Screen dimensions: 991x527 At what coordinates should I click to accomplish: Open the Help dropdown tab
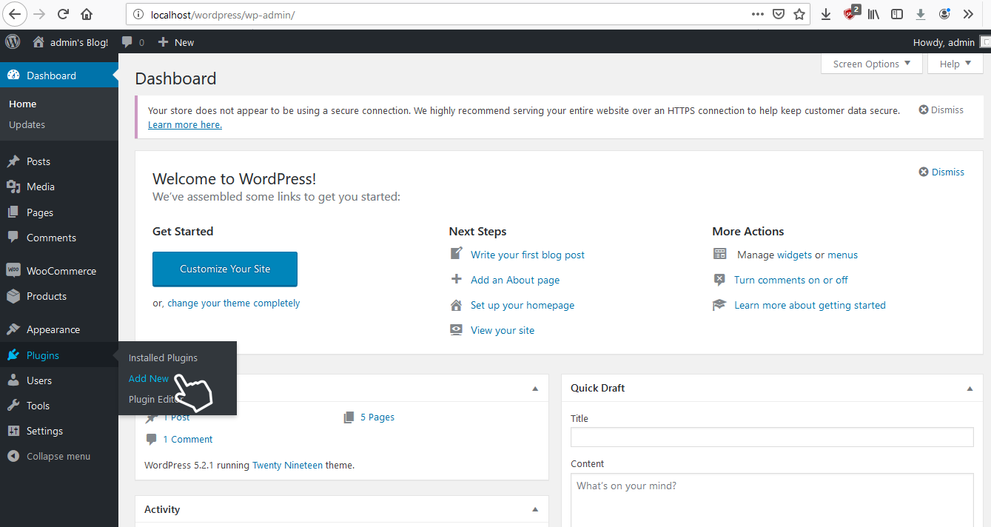(955, 64)
